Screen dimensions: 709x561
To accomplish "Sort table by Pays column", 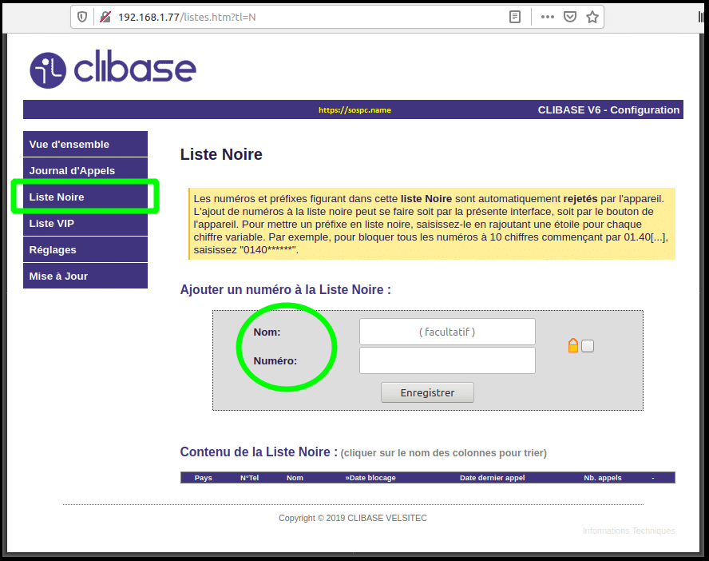I will click(203, 478).
